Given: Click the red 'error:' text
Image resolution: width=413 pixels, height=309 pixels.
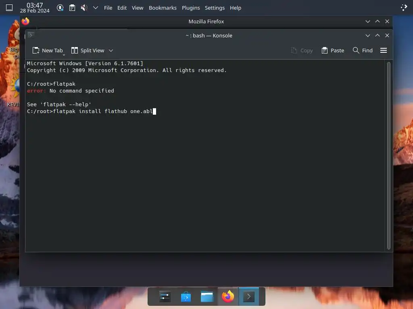Looking at the screenshot, I should [36, 91].
